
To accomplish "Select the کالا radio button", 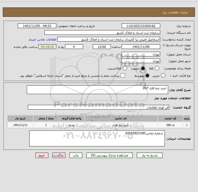I will point(157,68).
